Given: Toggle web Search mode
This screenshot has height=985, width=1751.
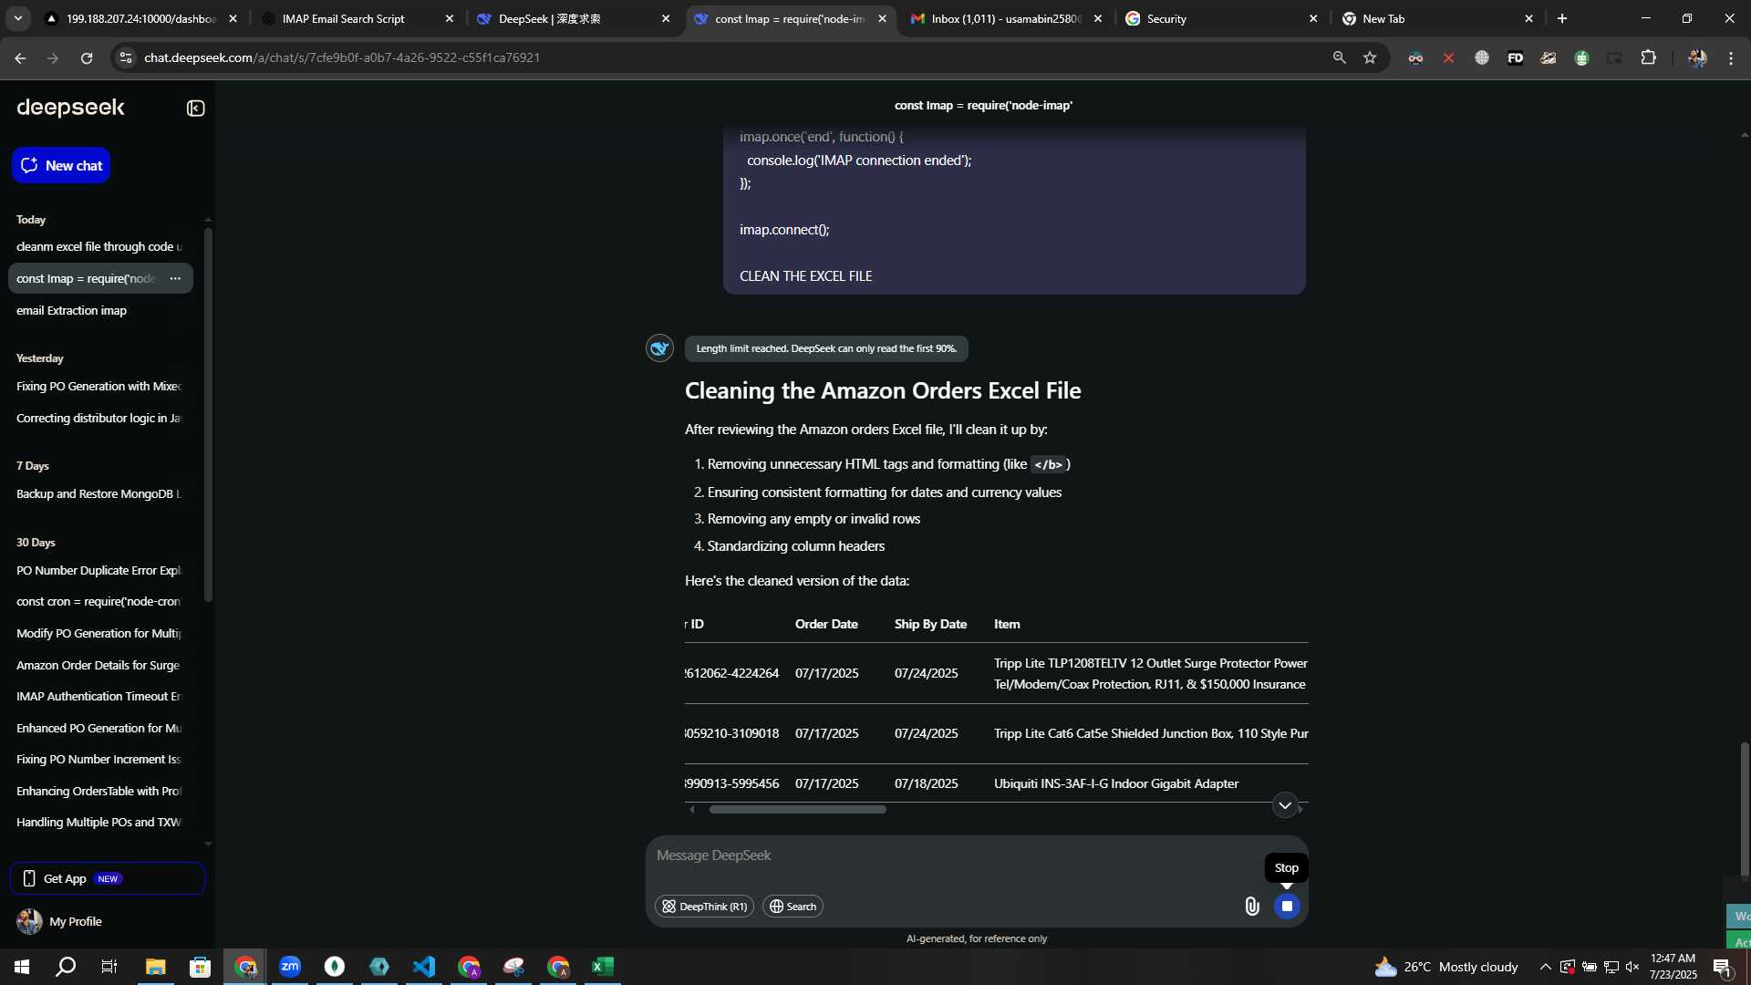Looking at the screenshot, I should (793, 906).
